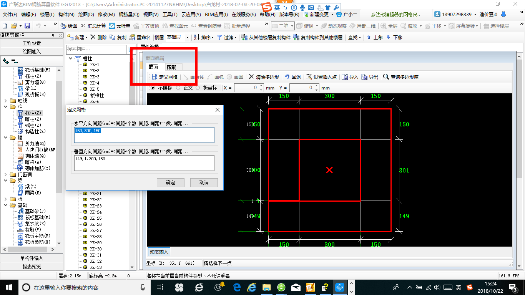525x295 pixels.
Task: Click the 导入 icon
Action: 350,77
